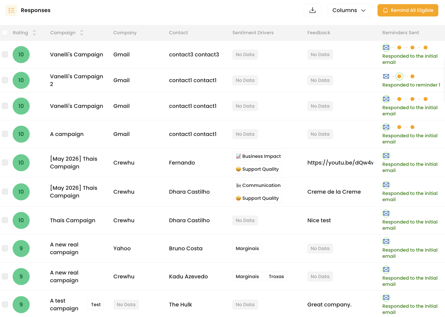Select the Fernando row checkbox
The image size is (445, 317).
[5, 162]
